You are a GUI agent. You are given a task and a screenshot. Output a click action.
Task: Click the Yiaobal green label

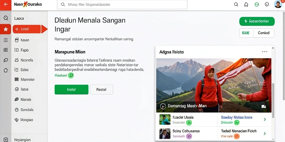pyautogui.click(x=61, y=75)
